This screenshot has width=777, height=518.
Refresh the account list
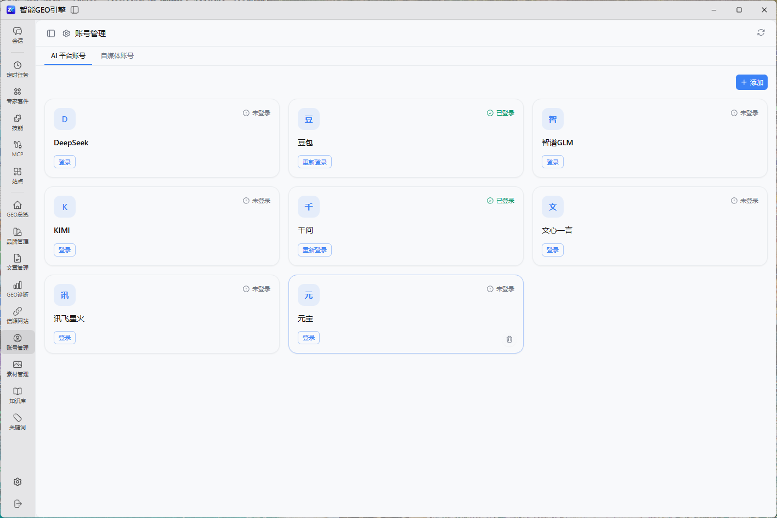pyautogui.click(x=761, y=32)
